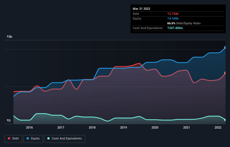Viewport: 230px width, 147px height.
Task: Click the Mar 31 2022 tooltip date
Action: pos(141,9)
